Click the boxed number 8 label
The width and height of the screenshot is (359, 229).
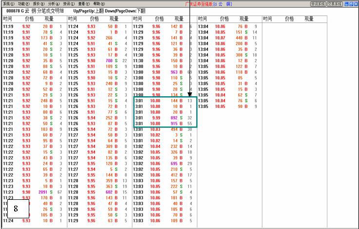tap(16, 209)
